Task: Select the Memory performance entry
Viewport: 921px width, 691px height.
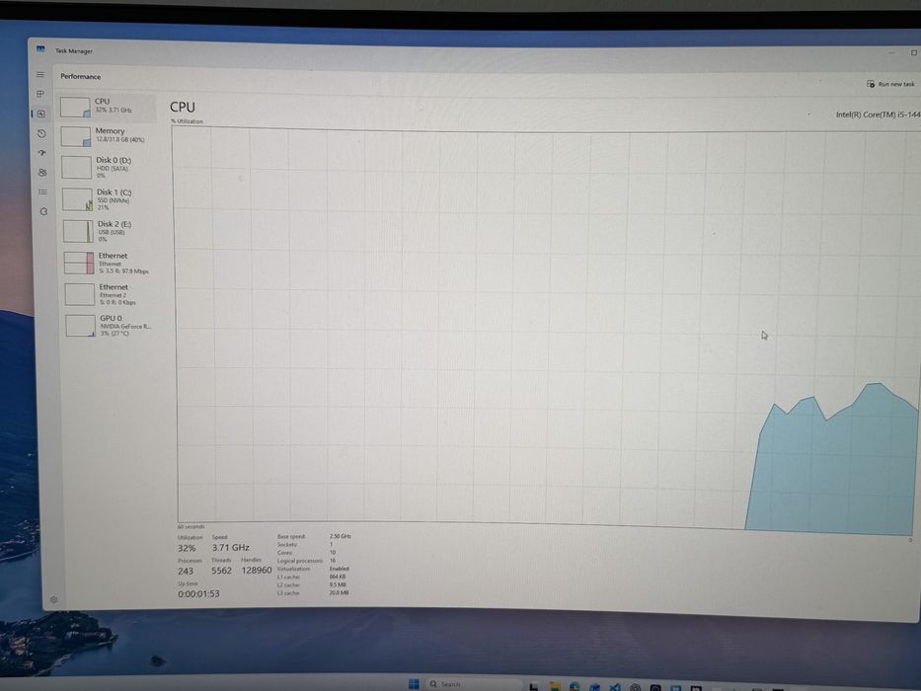Action: tap(108, 136)
